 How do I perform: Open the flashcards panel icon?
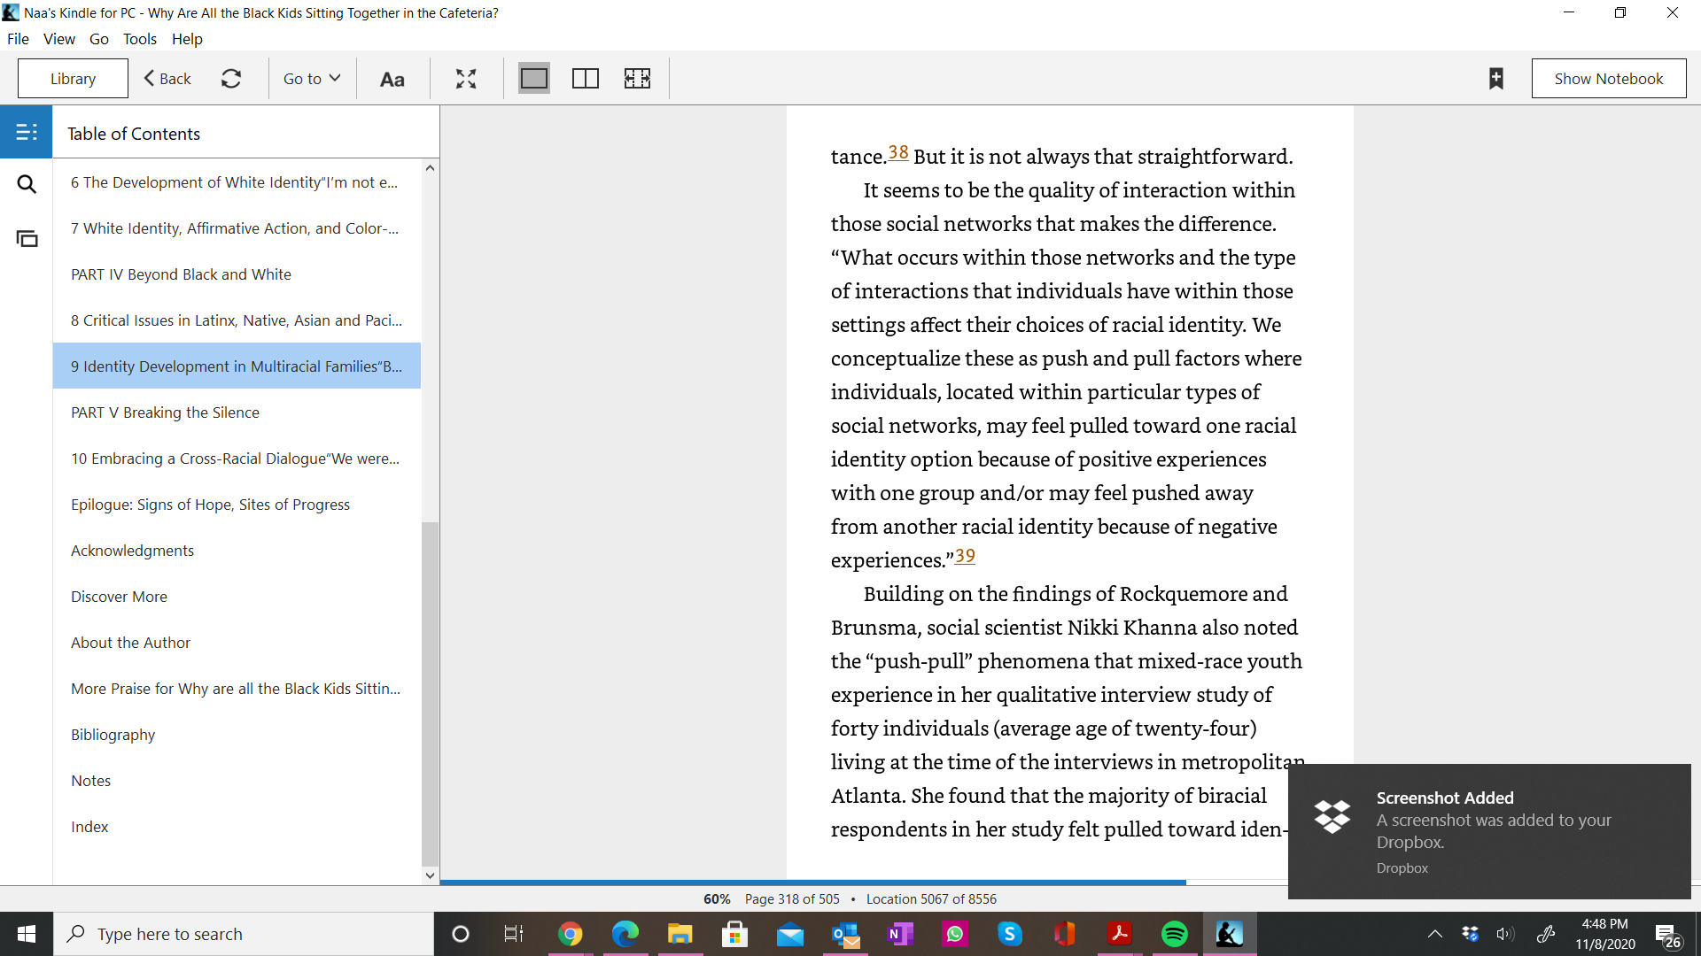[27, 238]
